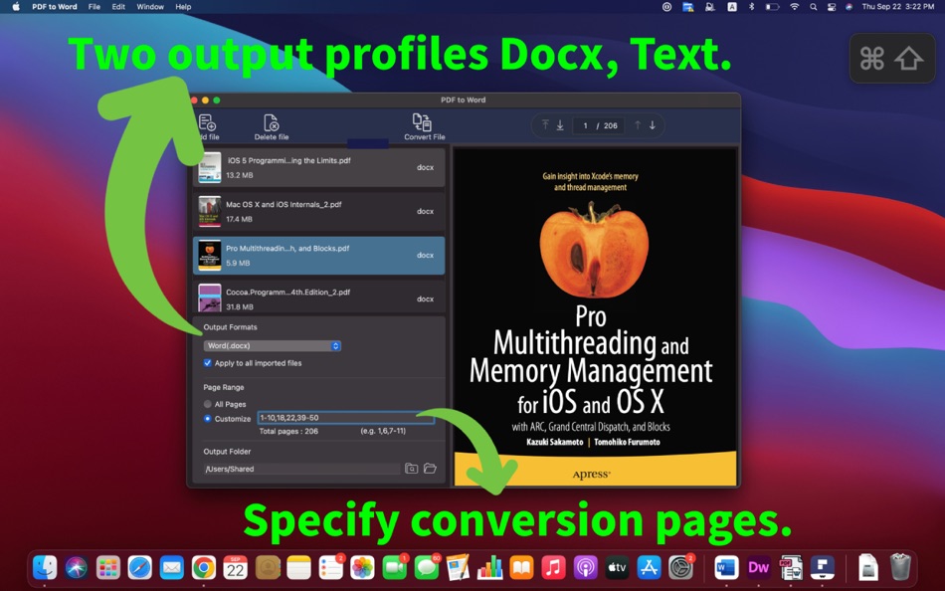Screen dimensions: 945x591
Task: Select iOS 5 Programming the Limits.pdf row
Action: click(319, 168)
